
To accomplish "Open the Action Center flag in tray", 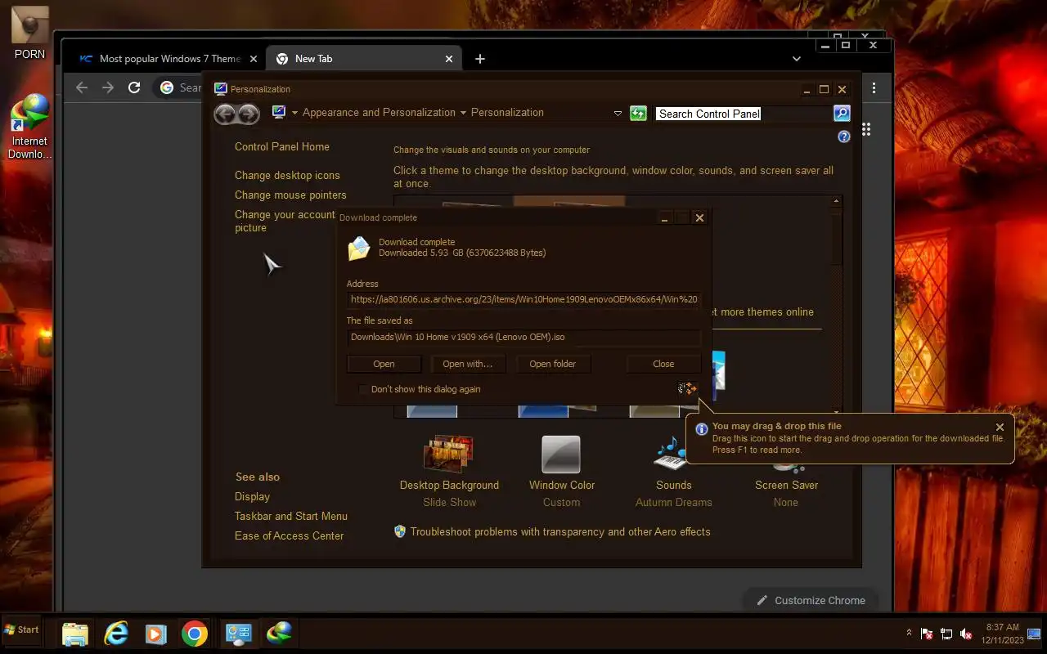I will [x=927, y=634].
